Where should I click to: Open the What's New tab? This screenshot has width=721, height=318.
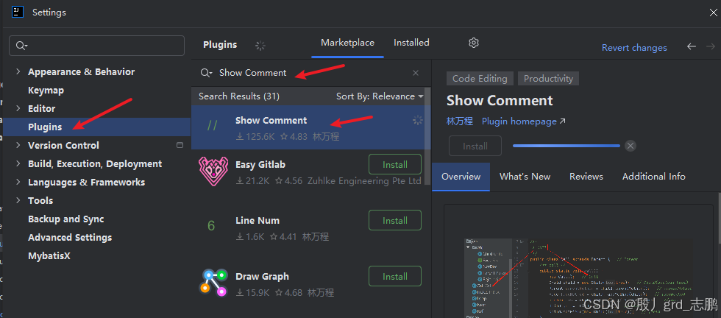pyautogui.click(x=525, y=177)
